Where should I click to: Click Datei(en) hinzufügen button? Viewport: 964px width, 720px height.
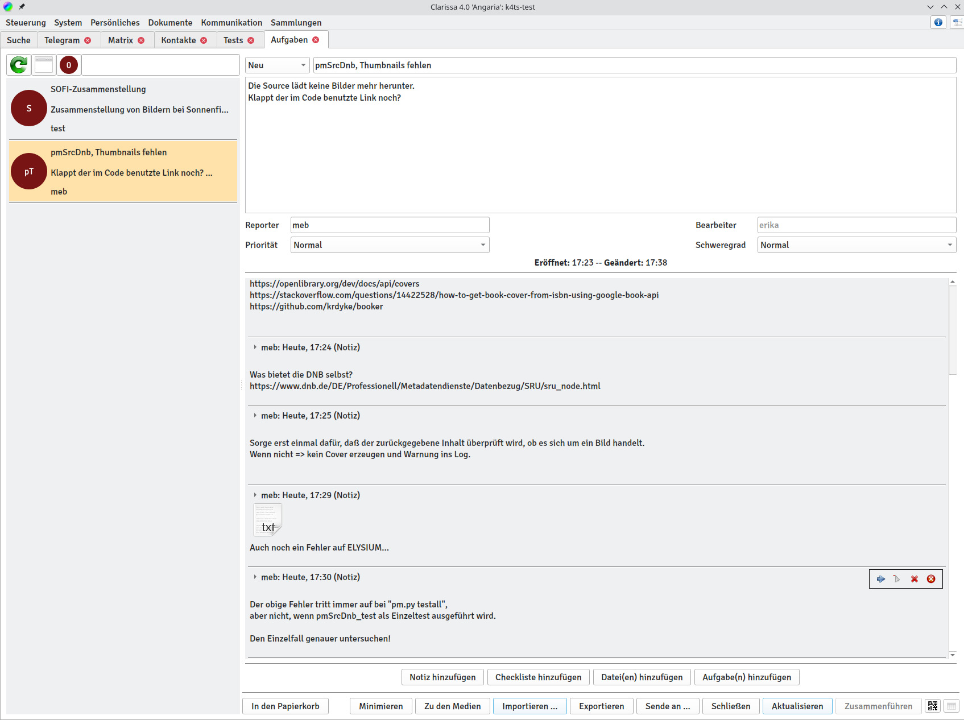(642, 677)
